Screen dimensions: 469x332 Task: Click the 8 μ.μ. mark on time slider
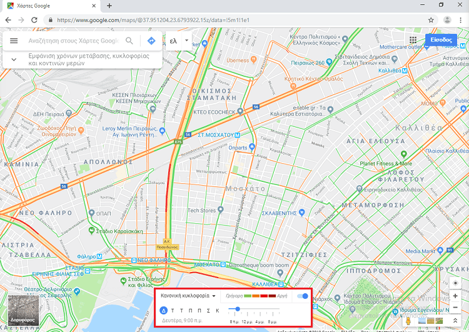273,322
